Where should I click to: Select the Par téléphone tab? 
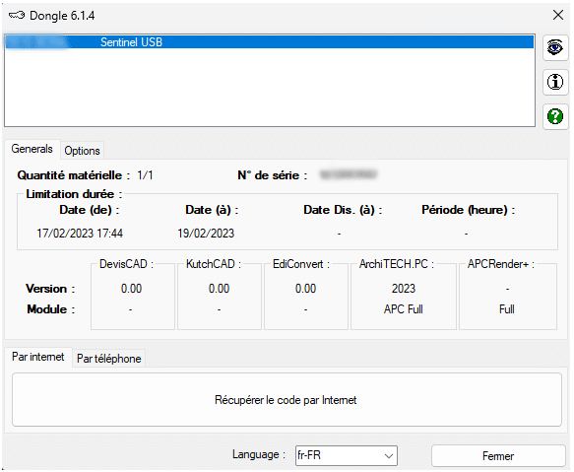point(108,359)
